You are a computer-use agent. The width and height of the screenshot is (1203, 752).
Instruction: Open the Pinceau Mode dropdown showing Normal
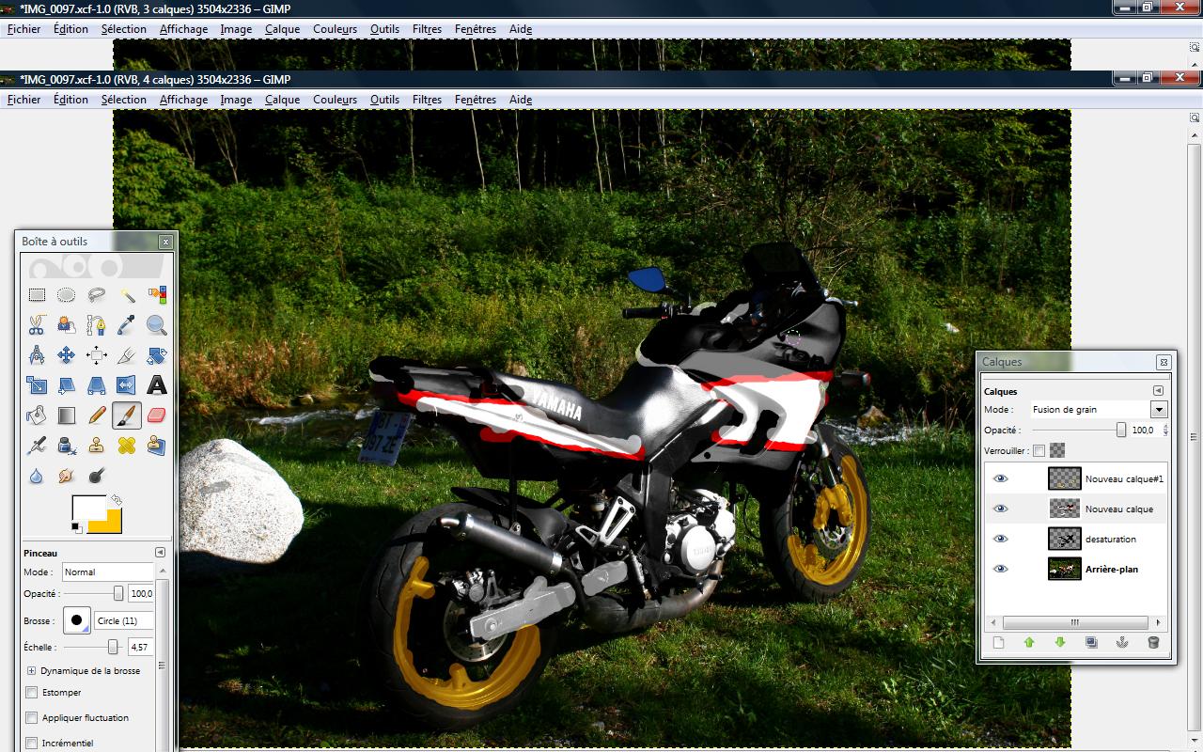tap(108, 572)
